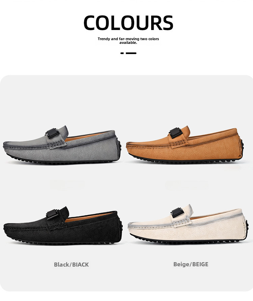
Task: Click the short dash divider under subtitle
Action: click(x=122, y=53)
